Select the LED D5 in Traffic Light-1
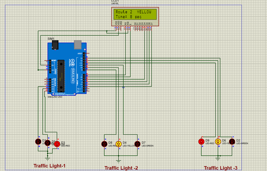 [x=48, y=143]
